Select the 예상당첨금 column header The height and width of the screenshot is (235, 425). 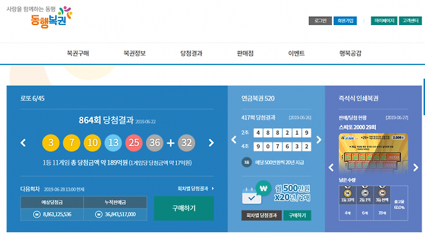point(52,202)
